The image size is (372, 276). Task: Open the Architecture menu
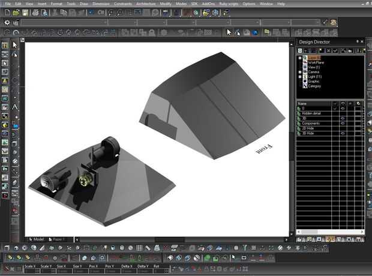pyautogui.click(x=146, y=4)
